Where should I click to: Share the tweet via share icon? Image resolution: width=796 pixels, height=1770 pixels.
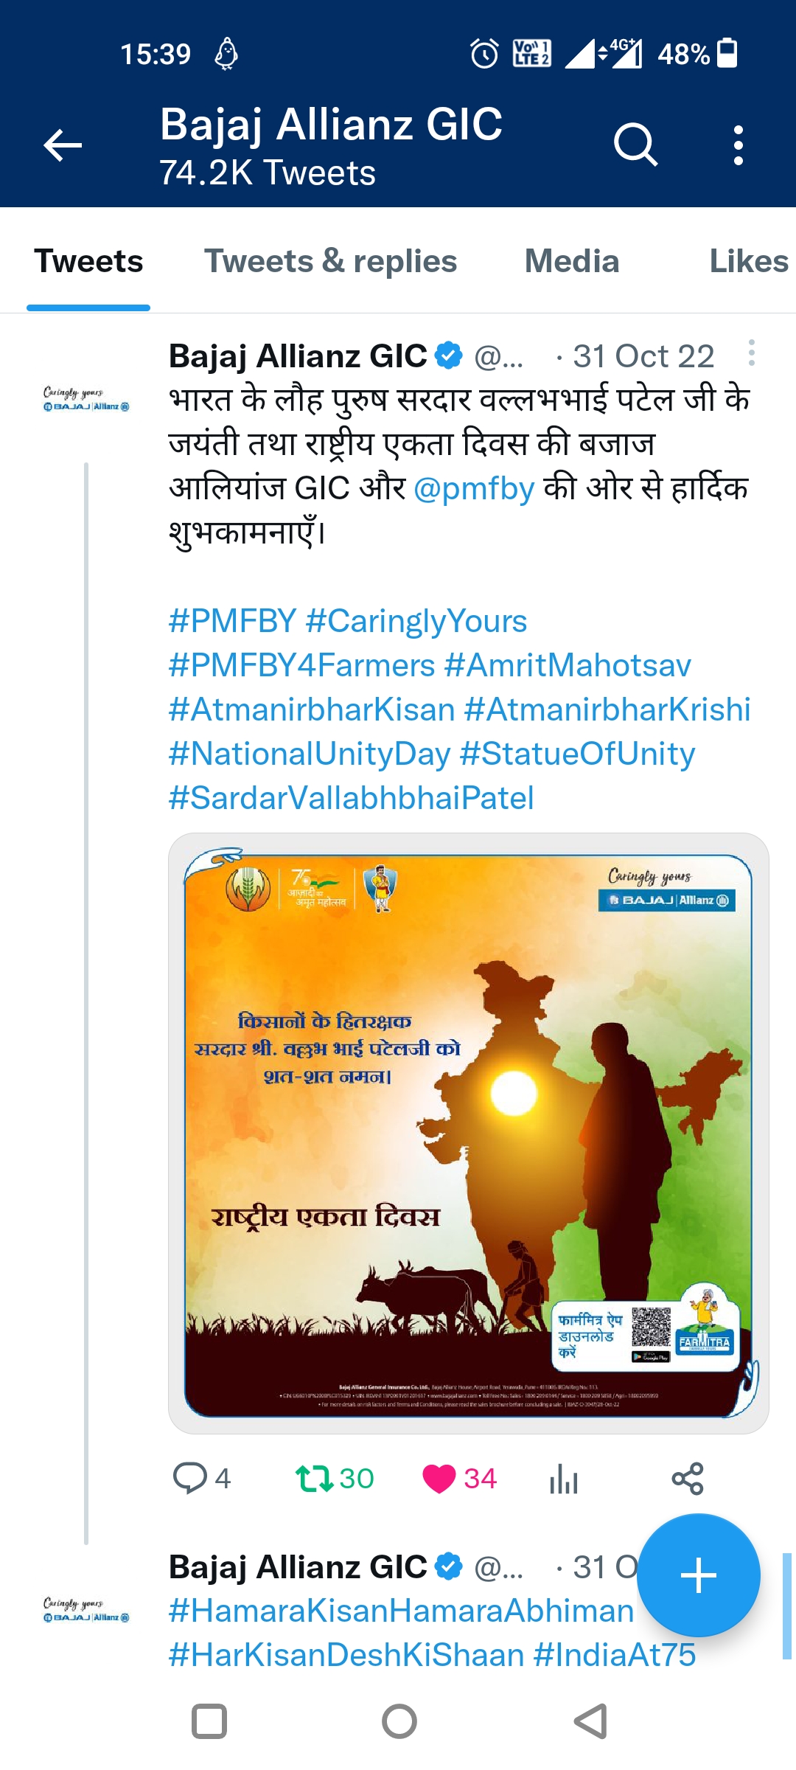pyautogui.click(x=688, y=1479)
